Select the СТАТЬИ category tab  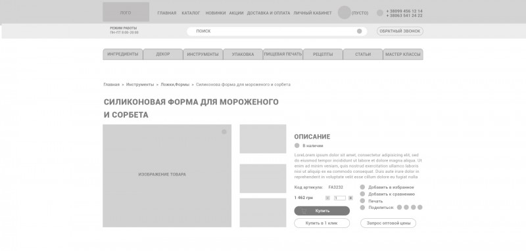click(x=363, y=55)
